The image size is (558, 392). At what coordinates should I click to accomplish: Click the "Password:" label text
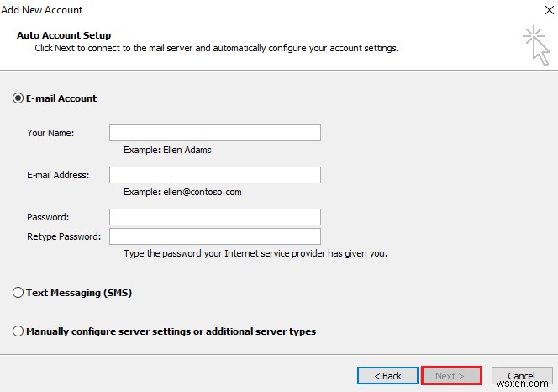pyautogui.click(x=48, y=217)
